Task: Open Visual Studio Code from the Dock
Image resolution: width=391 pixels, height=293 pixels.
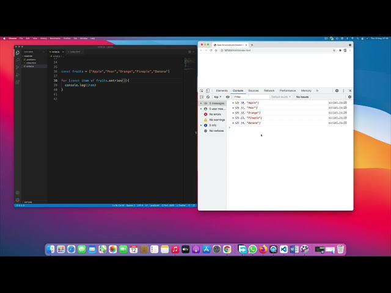Action: pyautogui.click(x=283, y=249)
